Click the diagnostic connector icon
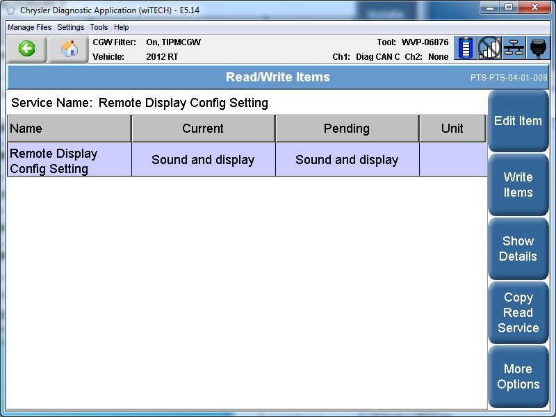Image resolution: width=556 pixels, height=417 pixels. coord(538,48)
